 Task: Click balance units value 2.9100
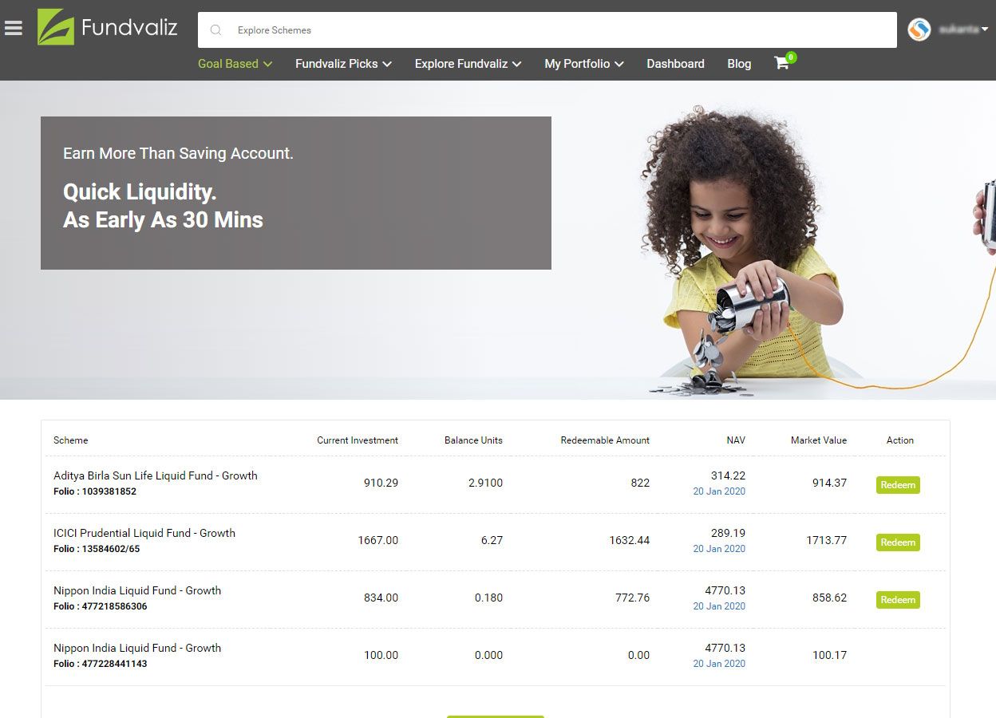[x=485, y=483]
